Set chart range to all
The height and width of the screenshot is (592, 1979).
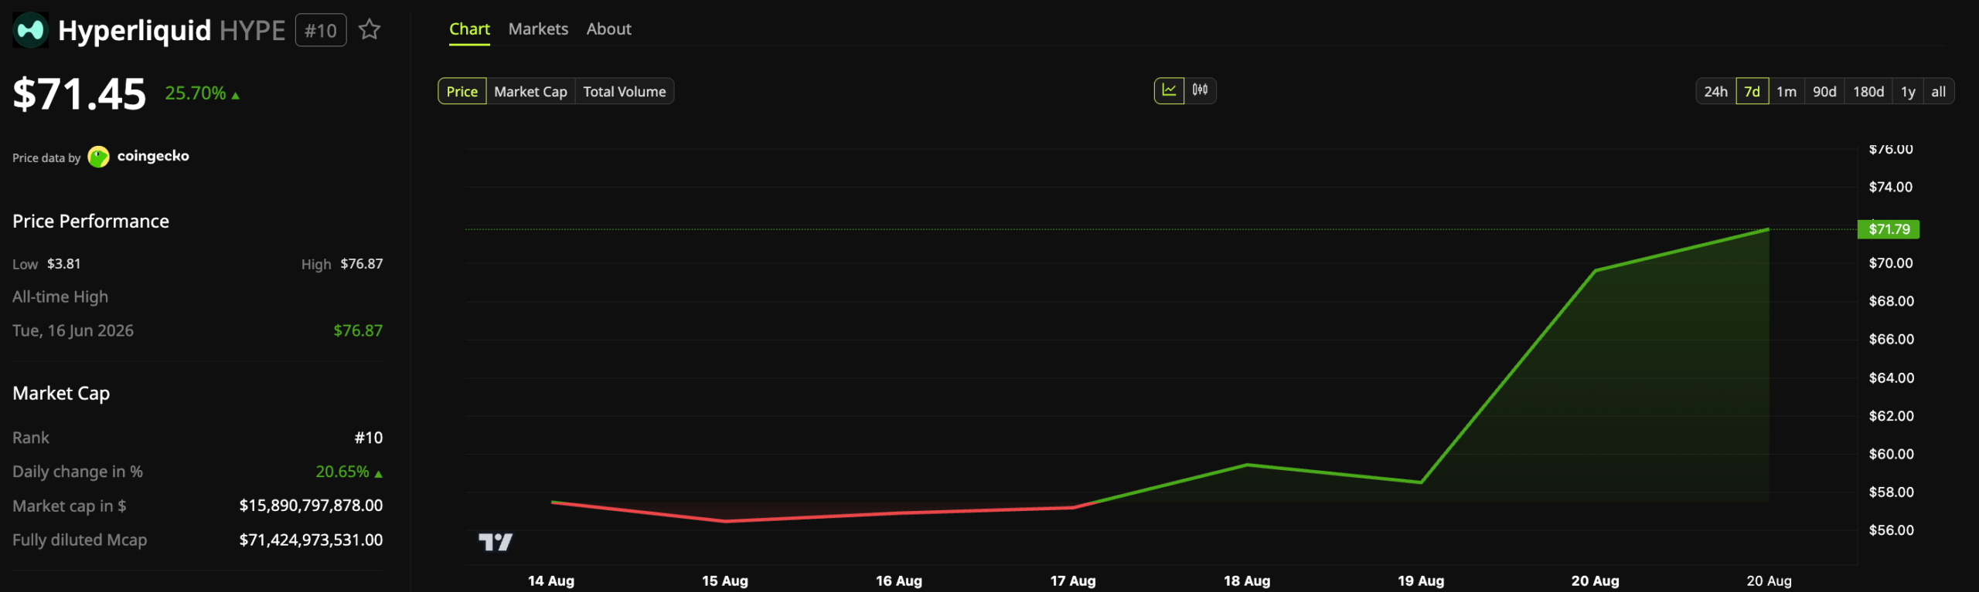[x=1938, y=91]
